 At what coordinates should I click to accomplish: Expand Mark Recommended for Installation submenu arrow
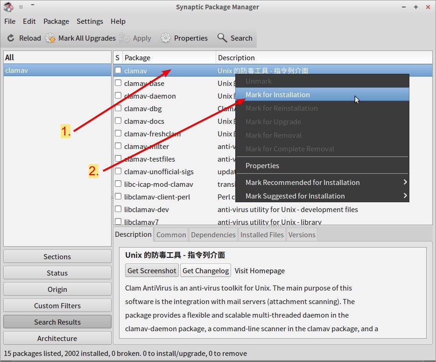pyautogui.click(x=405, y=182)
